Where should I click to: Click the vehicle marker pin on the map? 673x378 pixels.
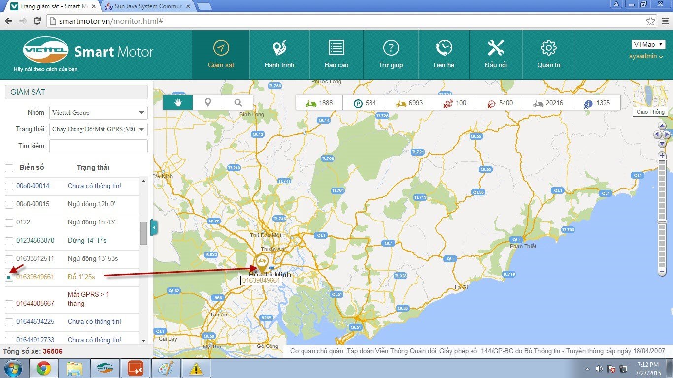pyautogui.click(x=262, y=263)
